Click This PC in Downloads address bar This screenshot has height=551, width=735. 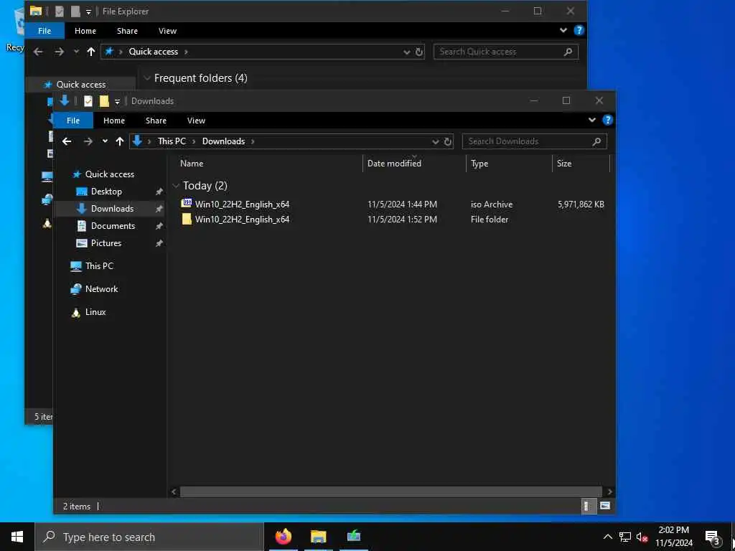(x=172, y=141)
